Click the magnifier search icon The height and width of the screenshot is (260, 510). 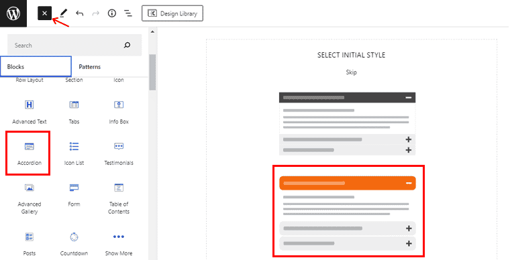point(127,45)
